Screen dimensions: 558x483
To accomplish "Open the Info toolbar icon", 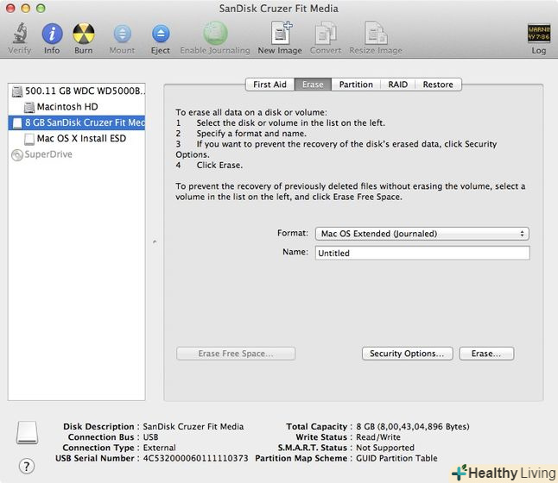I will click(52, 34).
